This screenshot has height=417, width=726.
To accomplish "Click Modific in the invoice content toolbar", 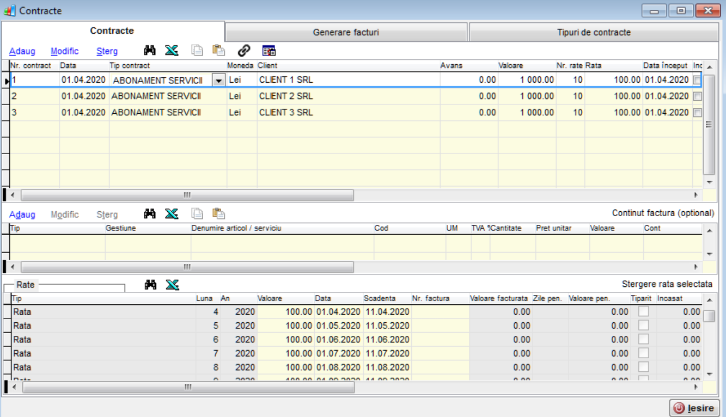I will (x=65, y=214).
